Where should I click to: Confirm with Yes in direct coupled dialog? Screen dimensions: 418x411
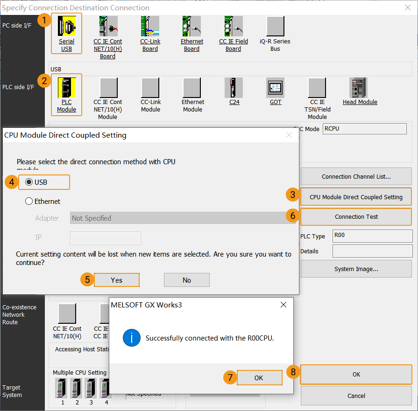[117, 280]
